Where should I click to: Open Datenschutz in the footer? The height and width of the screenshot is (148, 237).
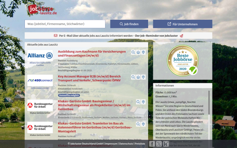point(126,144)
